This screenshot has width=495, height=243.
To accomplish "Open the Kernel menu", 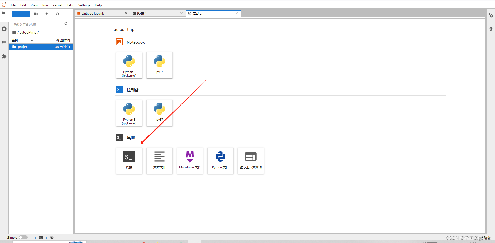I will (x=57, y=5).
